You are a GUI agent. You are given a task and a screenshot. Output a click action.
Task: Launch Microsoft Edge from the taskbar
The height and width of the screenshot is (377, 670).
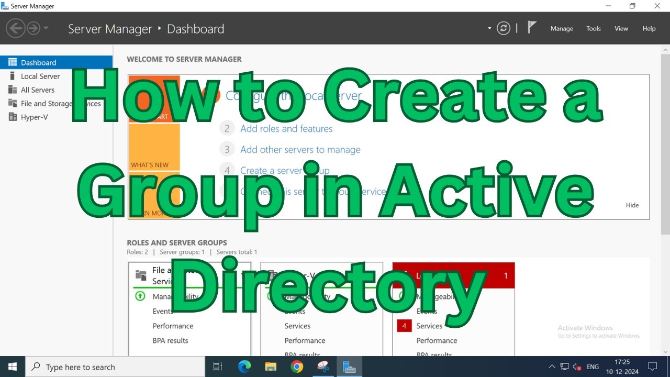(x=244, y=367)
